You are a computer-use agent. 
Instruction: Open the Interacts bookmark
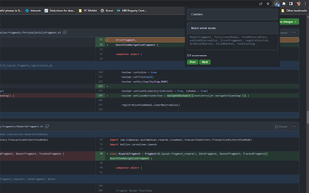pyautogui.click(x=33, y=11)
